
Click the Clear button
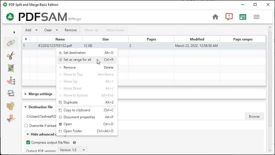48,30
